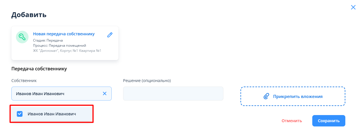Viewport: 359px width, 133px height.
Task: Click the ЖК "Дипломат" address line
Action: tap(67, 51)
